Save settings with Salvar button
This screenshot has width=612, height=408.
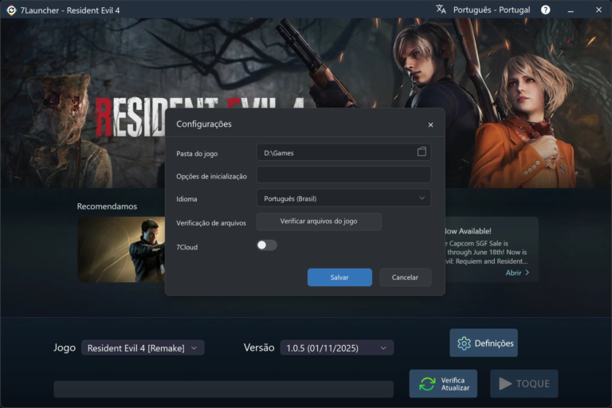coord(339,277)
